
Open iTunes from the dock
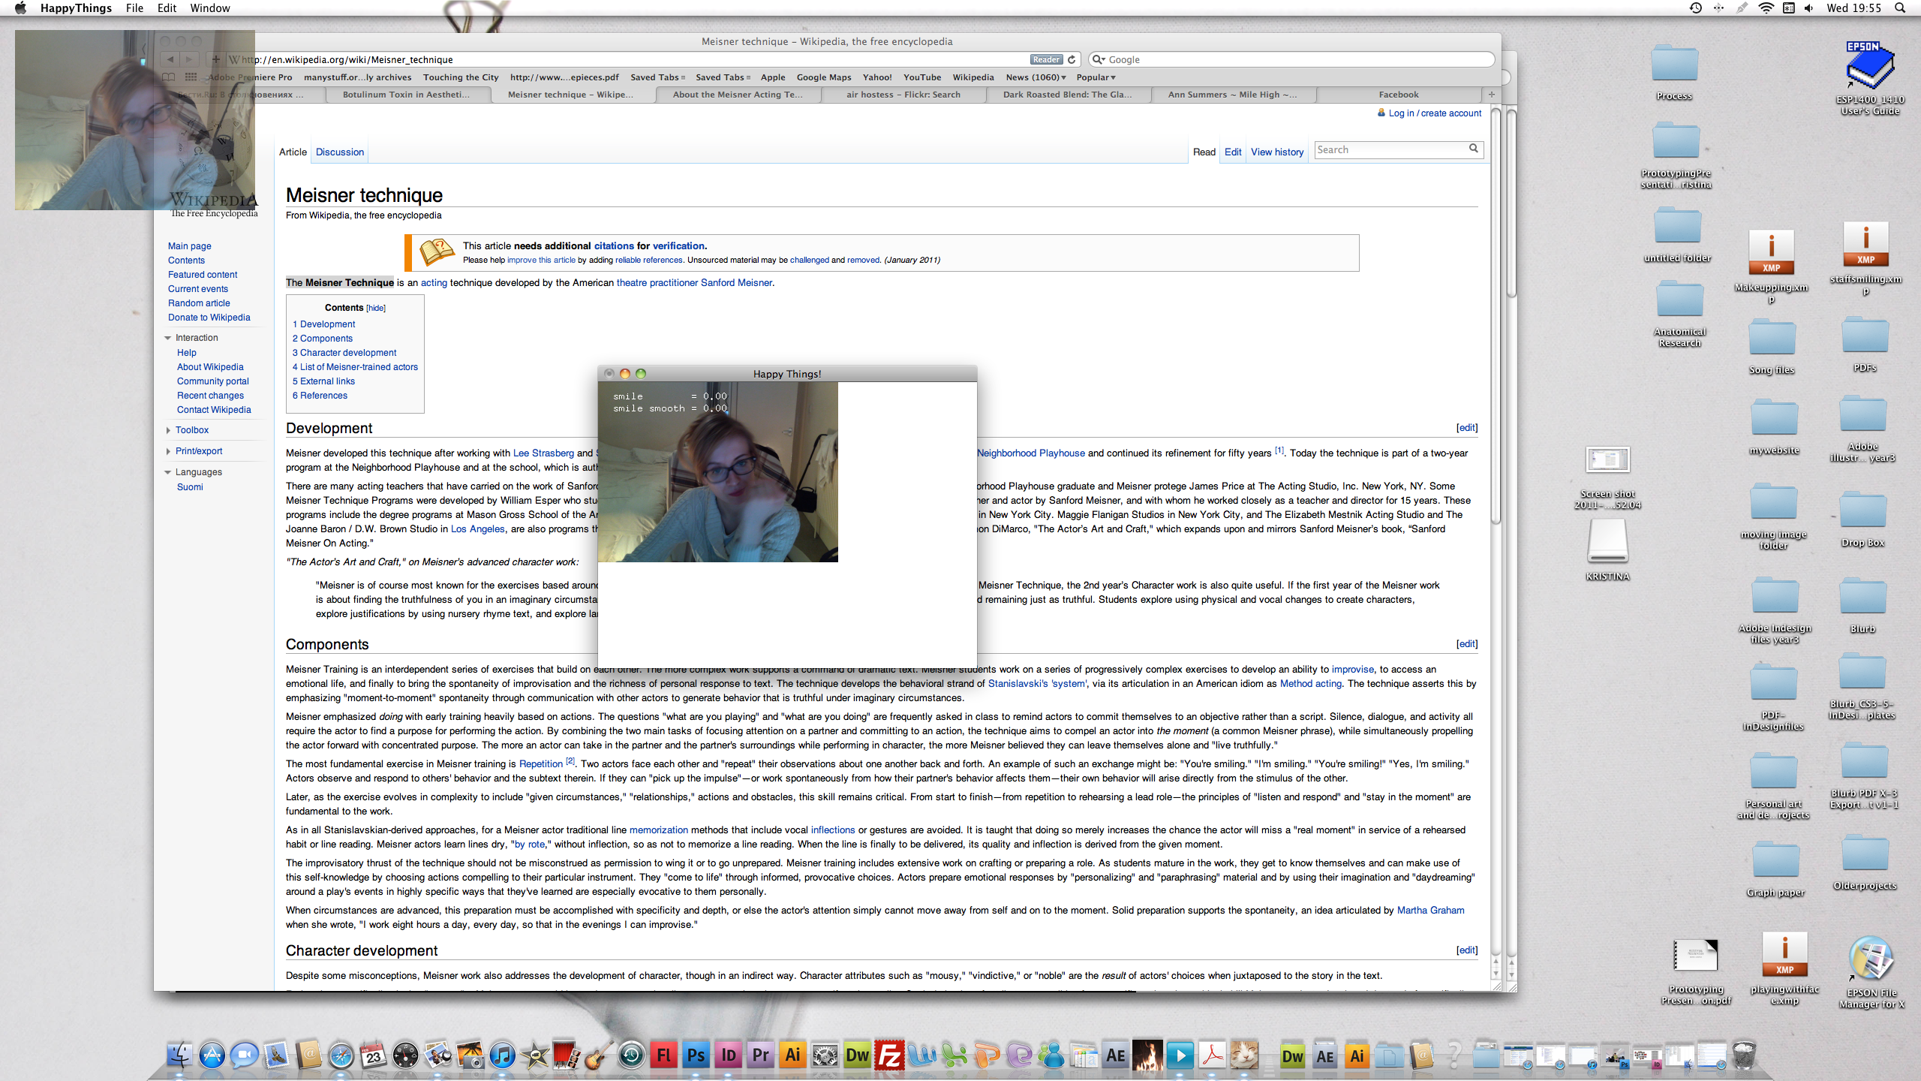tap(502, 1055)
